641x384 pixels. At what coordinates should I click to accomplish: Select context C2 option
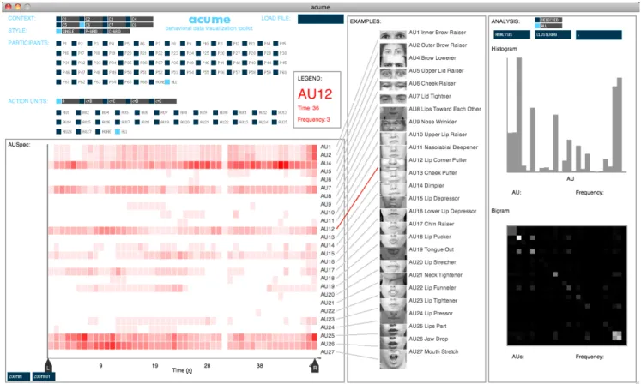[82, 19]
